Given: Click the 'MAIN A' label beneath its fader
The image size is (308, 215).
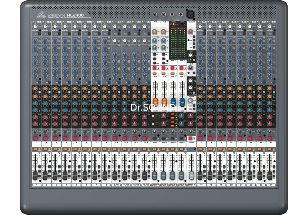Looking at the screenshot, I should click(192, 185).
